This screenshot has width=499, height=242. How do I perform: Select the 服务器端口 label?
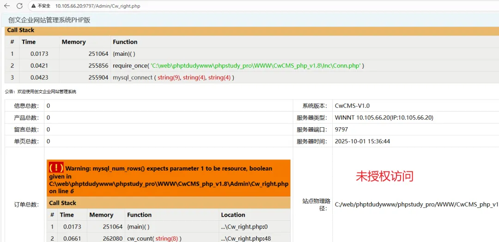(x=312, y=130)
